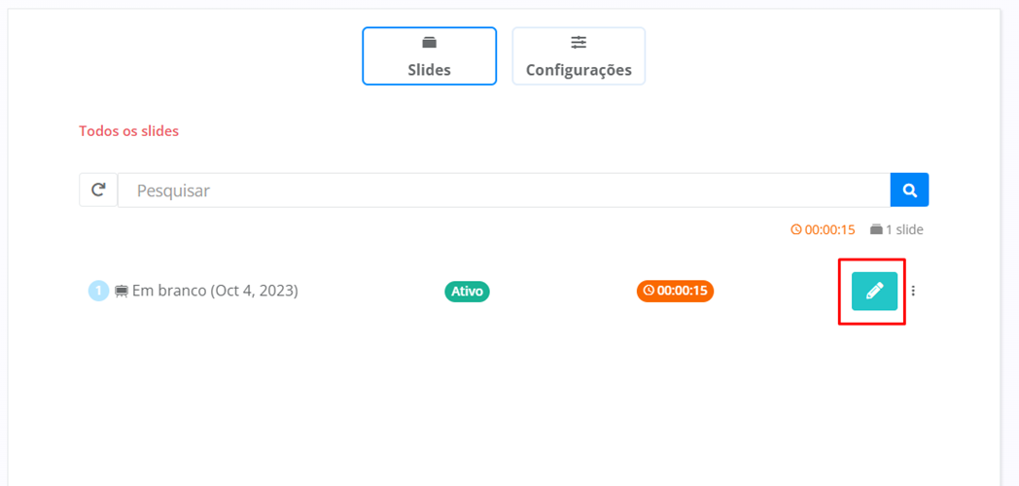Switch to the Slides tab

(429, 56)
